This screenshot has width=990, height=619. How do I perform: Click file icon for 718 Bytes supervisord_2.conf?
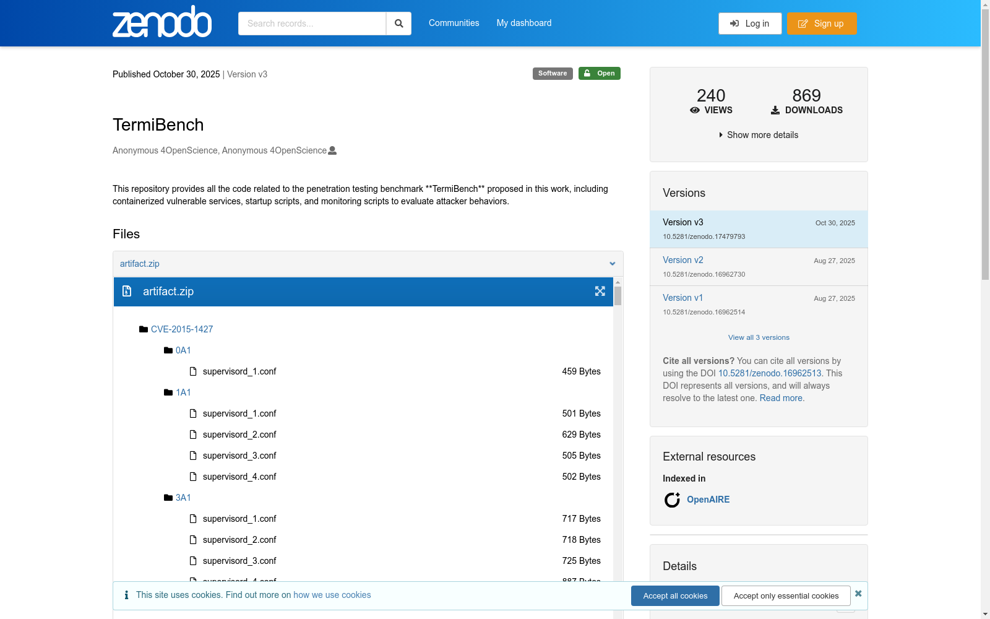point(193,540)
